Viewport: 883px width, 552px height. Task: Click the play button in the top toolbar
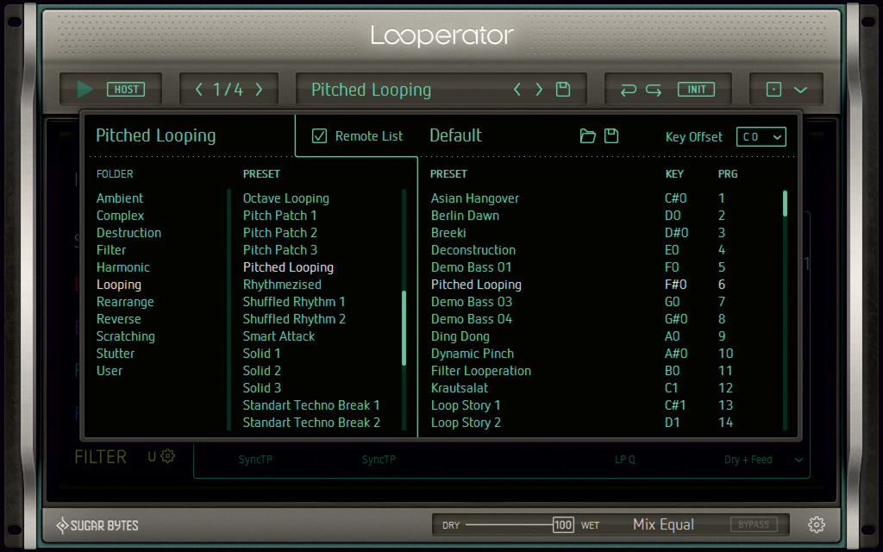click(x=84, y=89)
